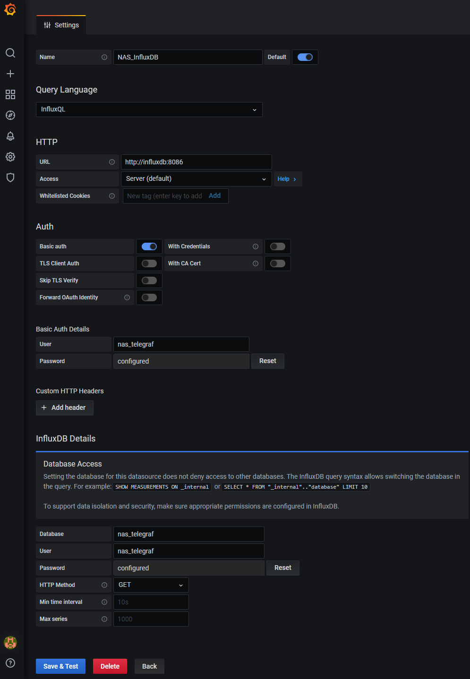Disable the Basic auth toggle
This screenshot has height=679, width=470.
(x=149, y=246)
